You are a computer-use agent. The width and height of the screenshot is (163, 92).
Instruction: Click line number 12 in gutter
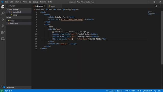(36, 39)
